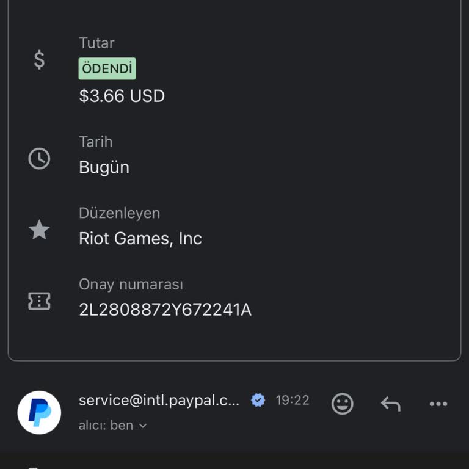
Task: Click the ticket confirmation number icon
Action: pos(39,301)
